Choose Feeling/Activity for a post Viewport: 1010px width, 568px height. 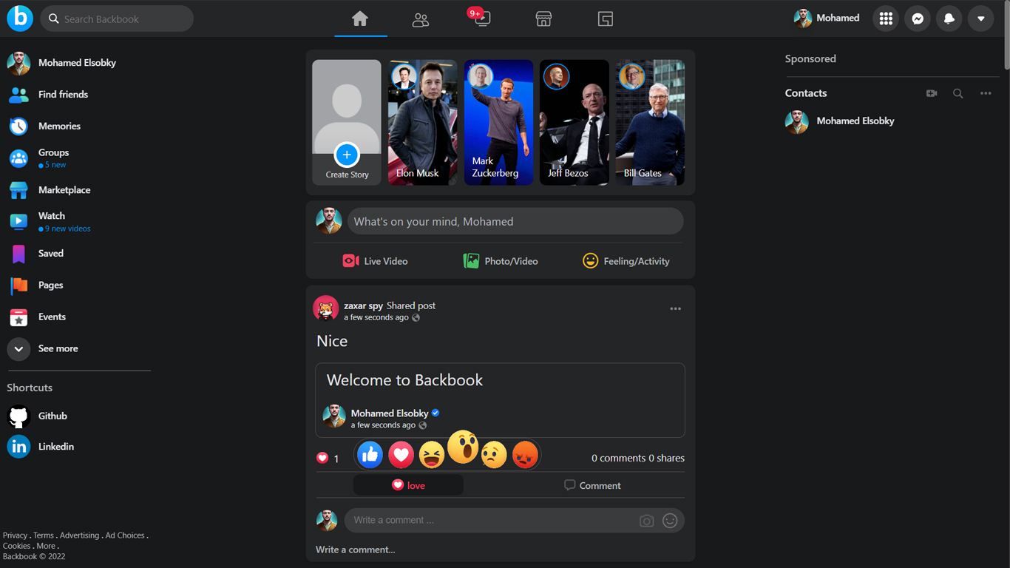[x=626, y=261]
